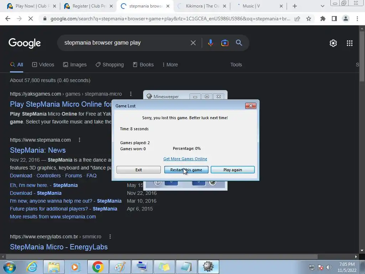Switch to Books results tab

(x=143, y=65)
